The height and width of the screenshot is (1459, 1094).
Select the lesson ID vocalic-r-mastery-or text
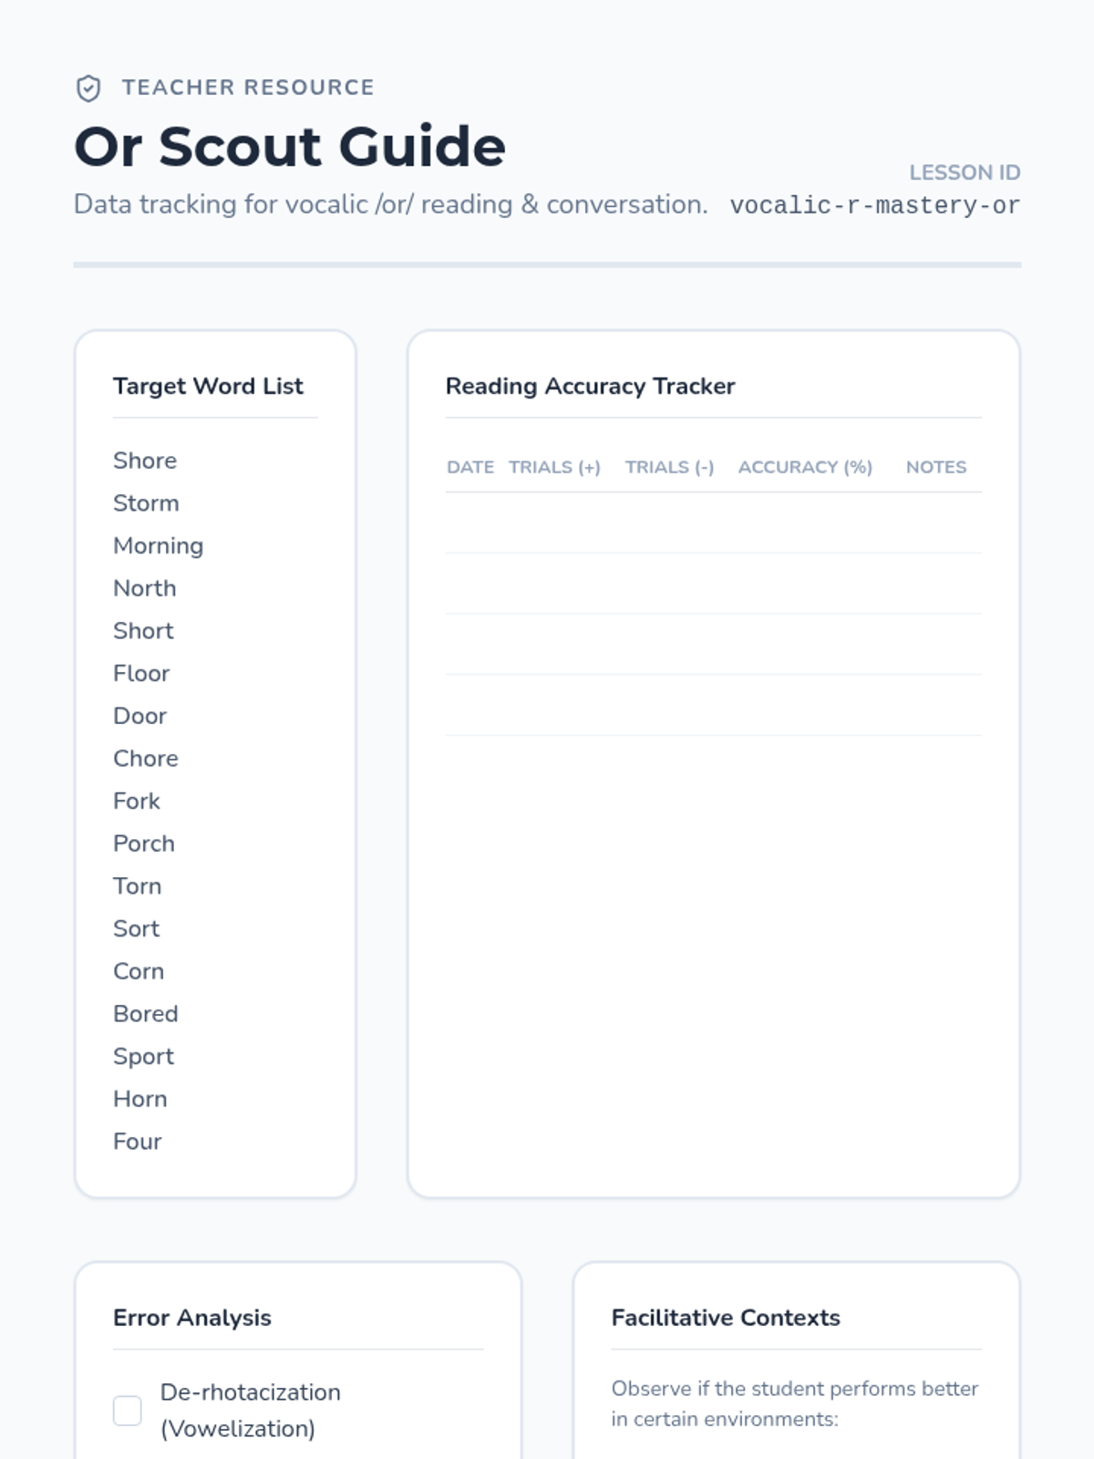click(x=874, y=205)
